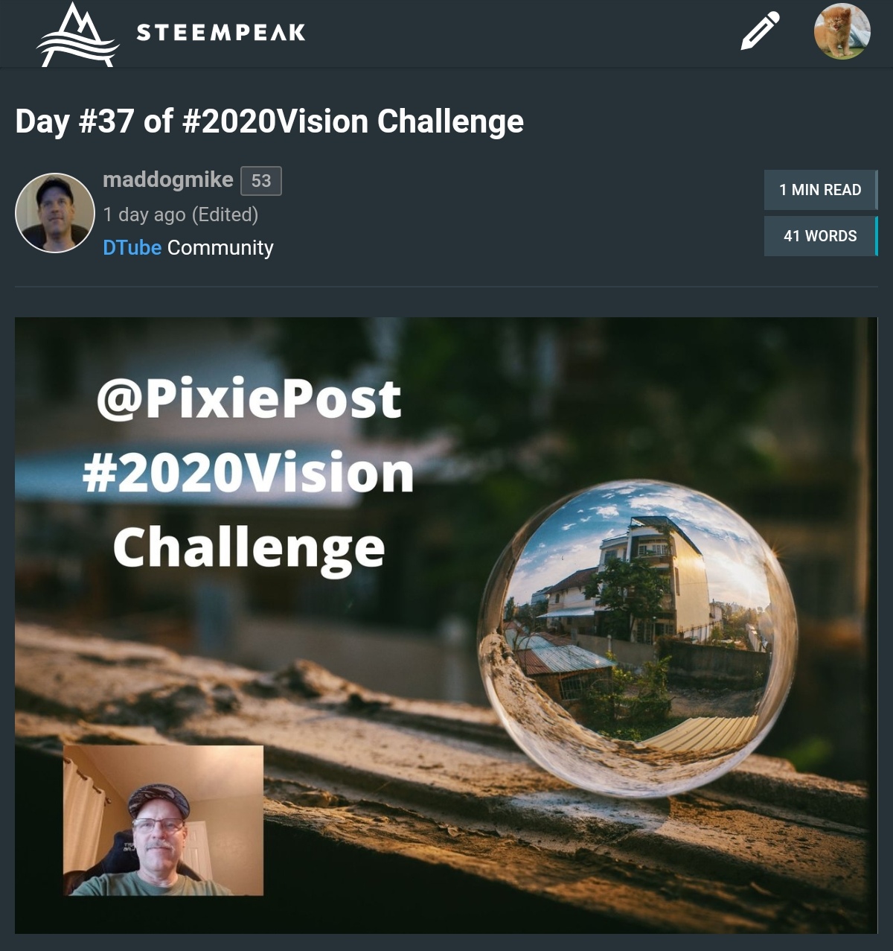The image size is (893, 951).
Task: Click the 1 MIN READ badge
Action: tap(821, 190)
